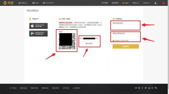Open the WeChat icon in footer
This screenshot has width=169, height=94.
(x=156, y=88)
